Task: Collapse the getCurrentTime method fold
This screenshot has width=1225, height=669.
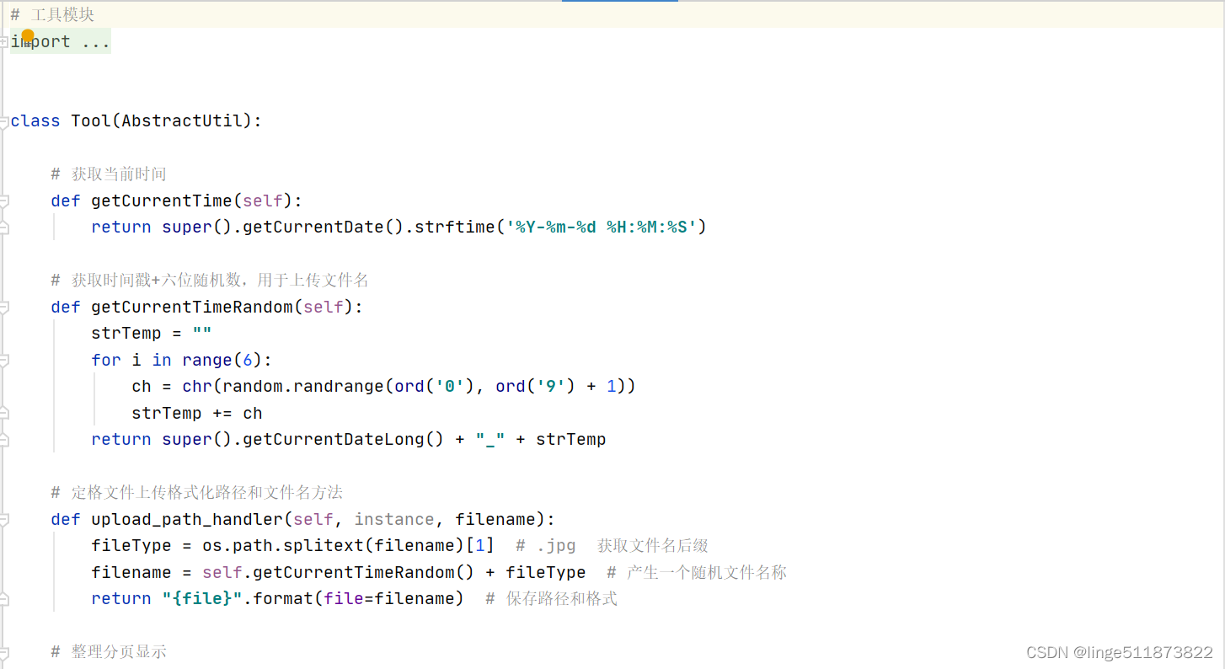Action: (x=3, y=201)
